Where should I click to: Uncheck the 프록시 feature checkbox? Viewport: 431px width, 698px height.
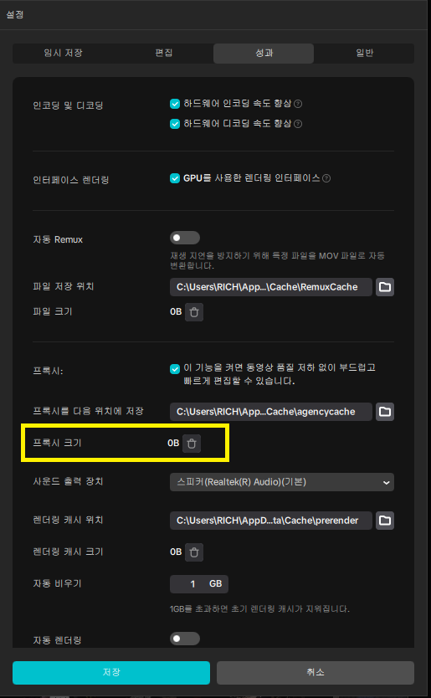(175, 368)
